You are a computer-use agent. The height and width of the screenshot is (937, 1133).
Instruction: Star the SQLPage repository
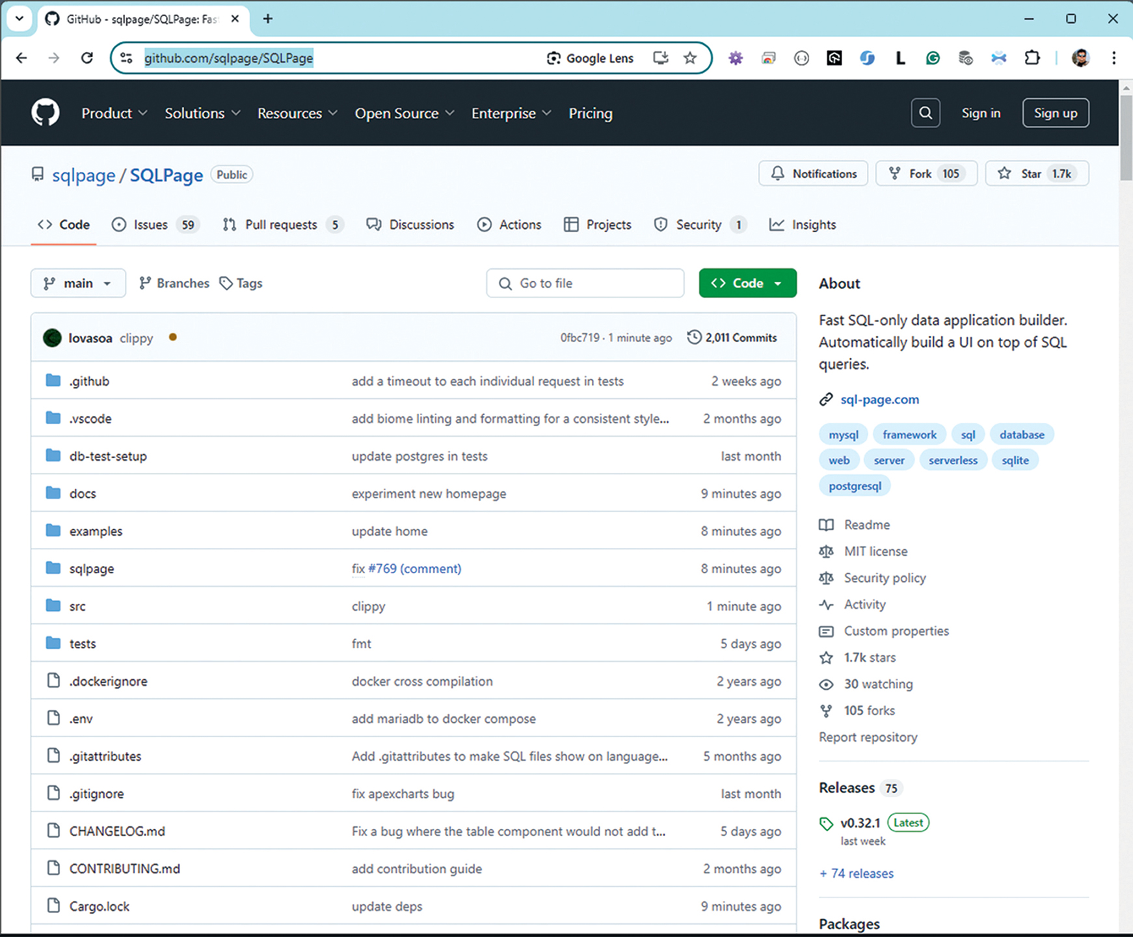click(1037, 174)
